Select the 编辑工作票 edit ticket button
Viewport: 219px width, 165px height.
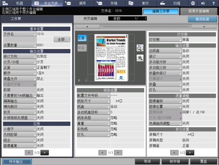[161, 11]
